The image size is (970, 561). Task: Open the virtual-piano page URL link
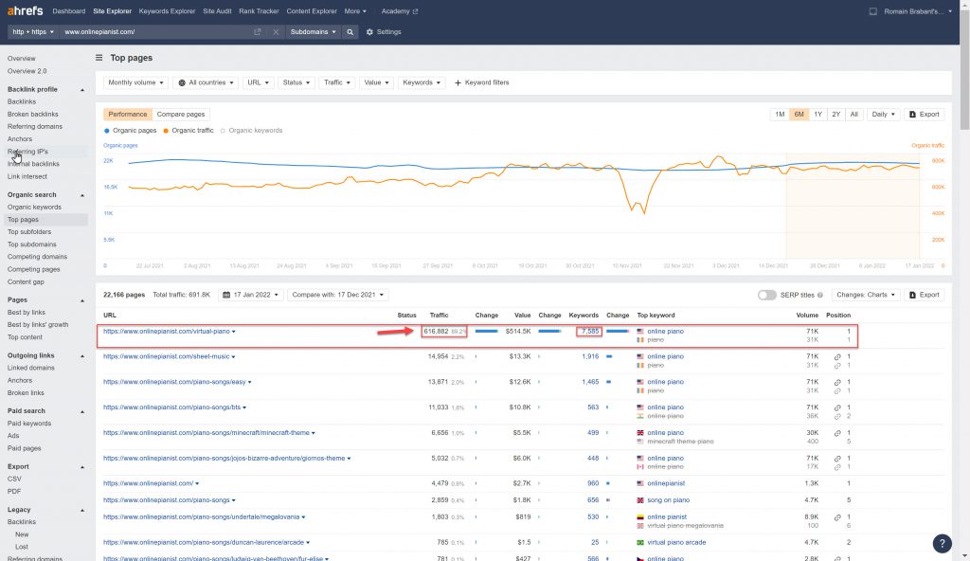pyautogui.click(x=167, y=332)
